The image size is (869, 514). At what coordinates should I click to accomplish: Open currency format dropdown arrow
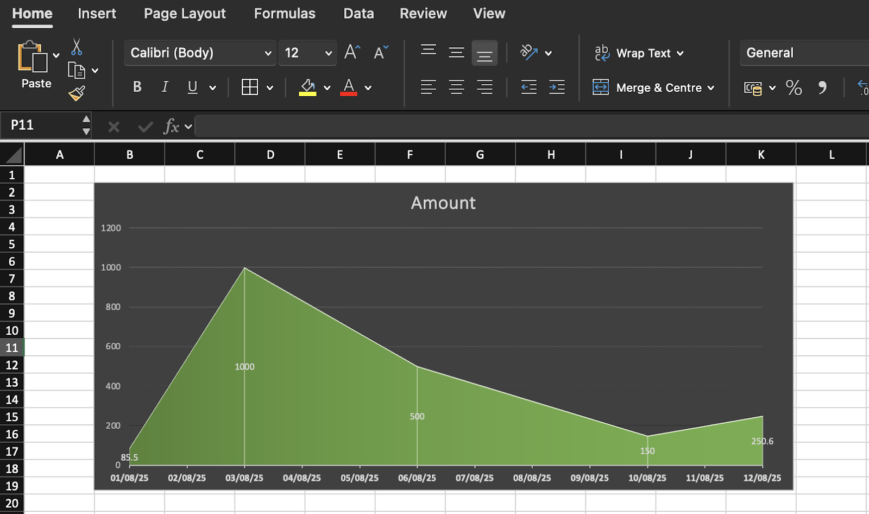point(772,88)
